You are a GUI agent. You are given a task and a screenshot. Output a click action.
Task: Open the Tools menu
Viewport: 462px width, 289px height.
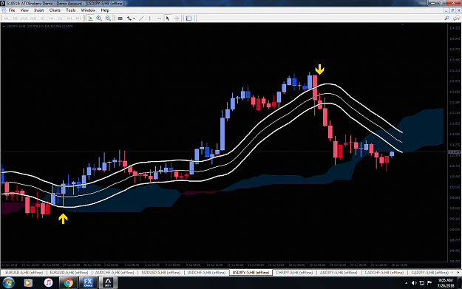[71, 10]
